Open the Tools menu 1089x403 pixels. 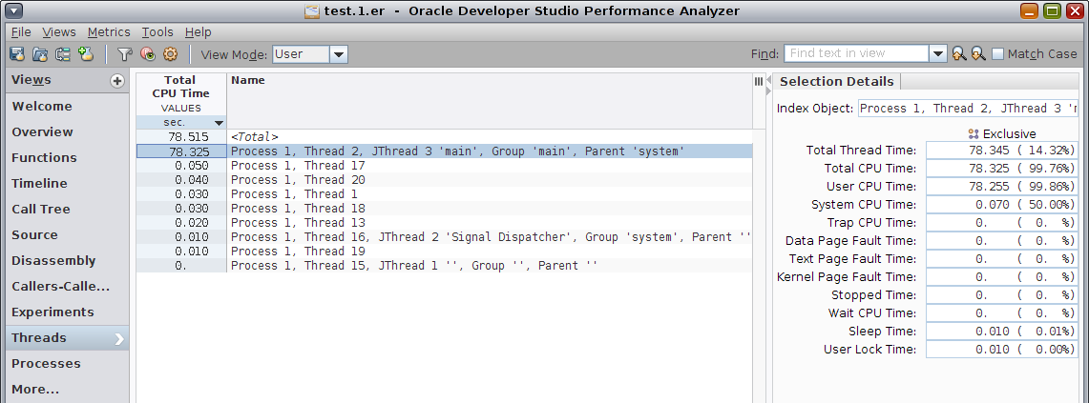coord(157,31)
